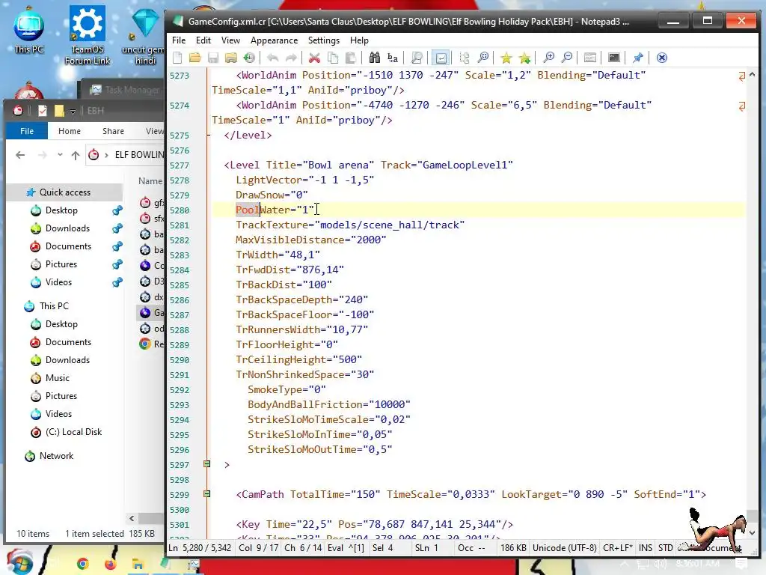This screenshot has width=766, height=575.
Task: Open Explorer recent locations dropdown chevron
Action: 60,155
